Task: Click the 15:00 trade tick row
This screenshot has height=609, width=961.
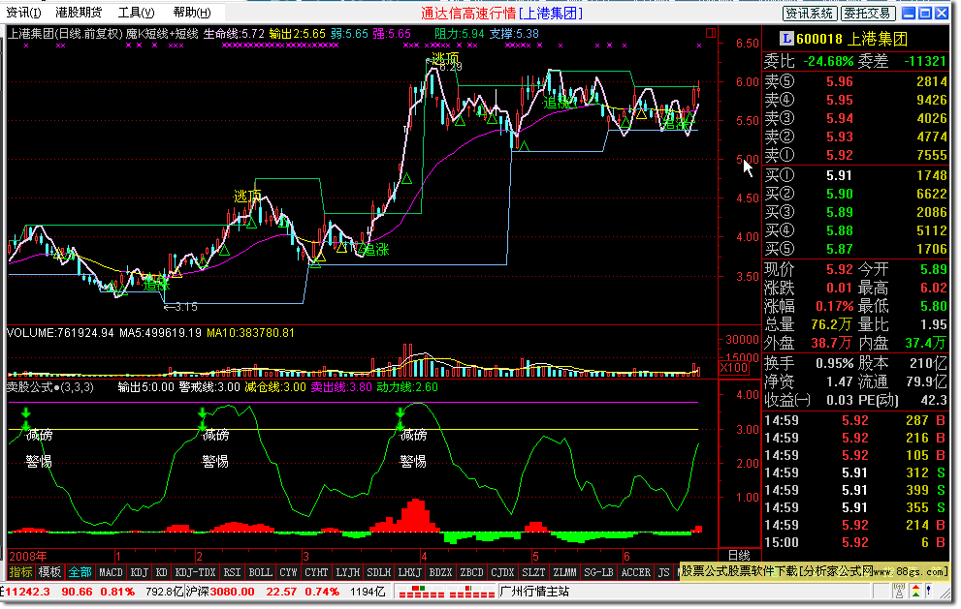Action: click(855, 542)
